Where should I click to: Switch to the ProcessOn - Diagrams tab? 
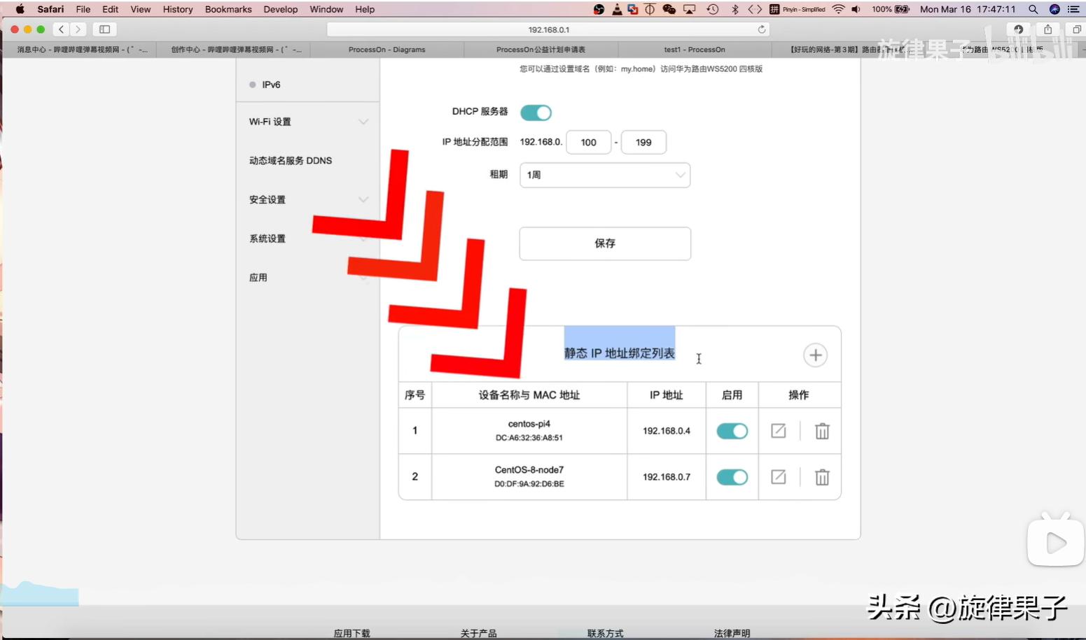(x=387, y=50)
